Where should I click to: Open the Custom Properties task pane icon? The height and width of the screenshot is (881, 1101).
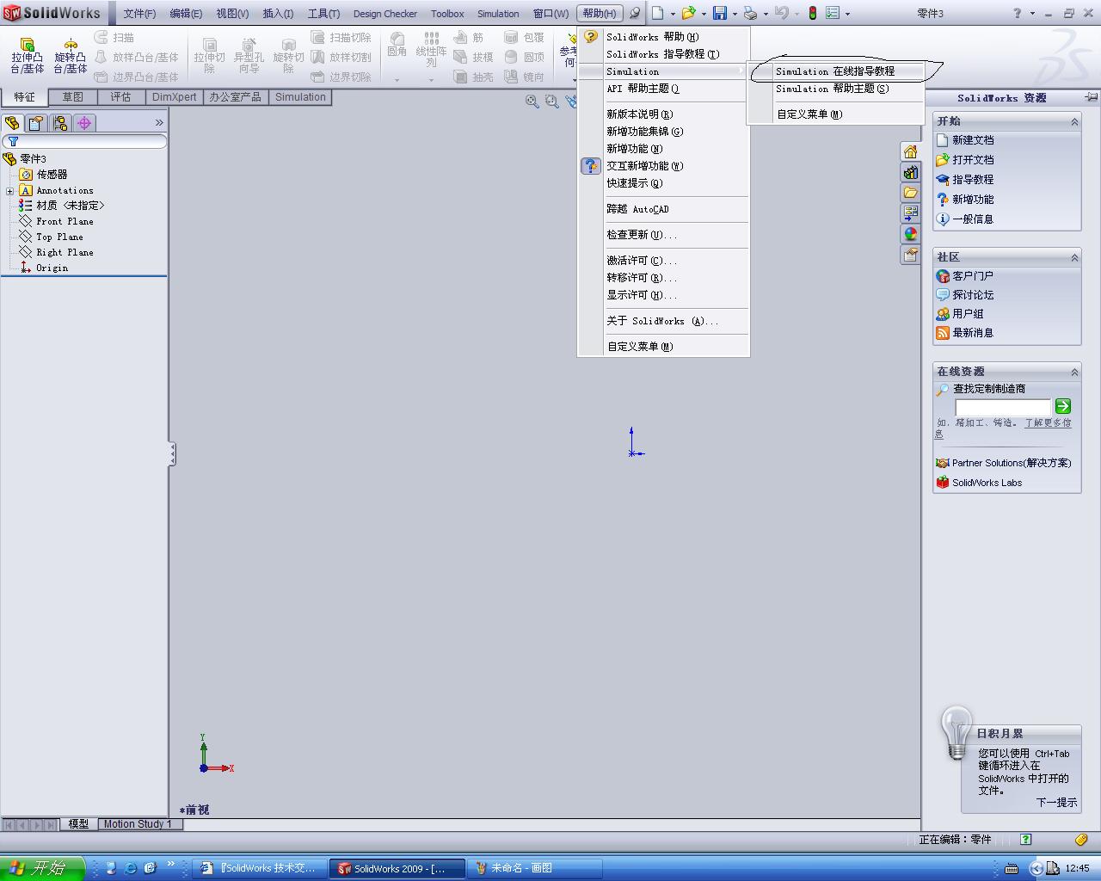pos(910,255)
